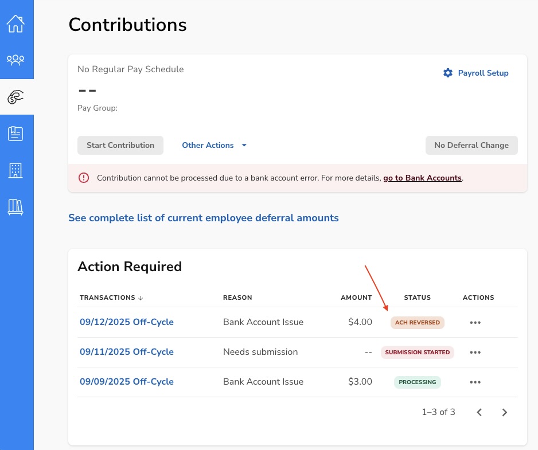Open complete list of employee deferral amounts

pyautogui.click(x=203, y=218)
